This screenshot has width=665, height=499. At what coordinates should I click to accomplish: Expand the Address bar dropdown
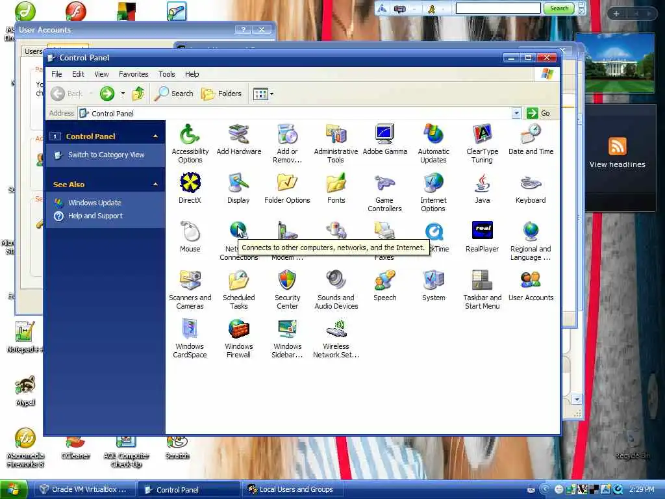516,113
